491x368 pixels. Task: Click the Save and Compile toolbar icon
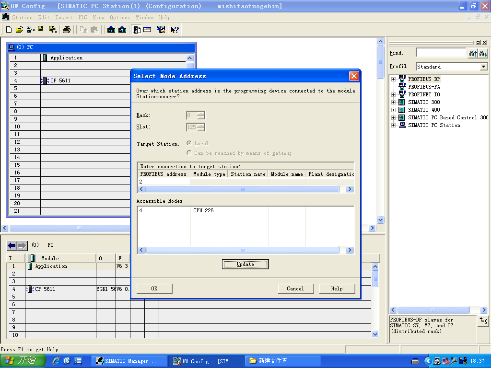(53, 30)
